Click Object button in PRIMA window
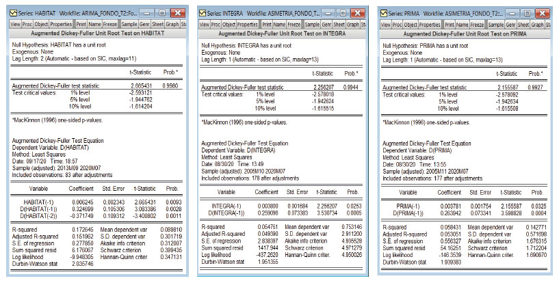This screenshot has width=559, height=283. [411, 25]
